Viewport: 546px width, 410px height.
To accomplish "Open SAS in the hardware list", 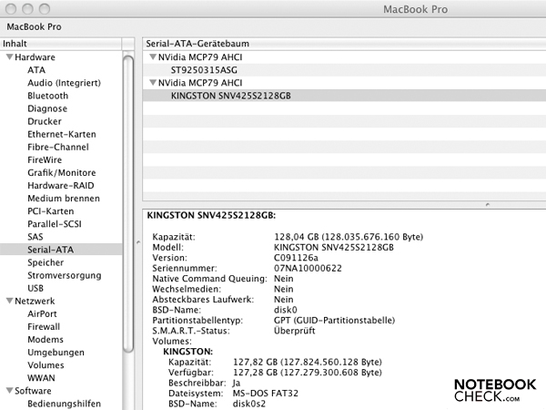I will [35, 237].
